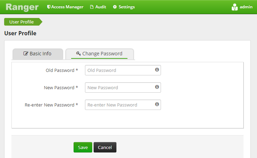
Task: Click the New Password info icon
Action: pyautogui.click(x=157, y=87)
